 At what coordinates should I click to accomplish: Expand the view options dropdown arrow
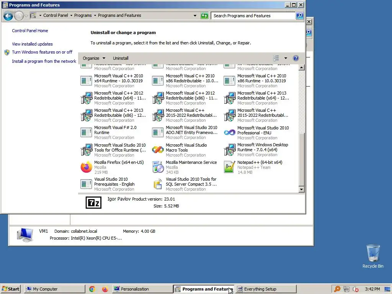286,58
